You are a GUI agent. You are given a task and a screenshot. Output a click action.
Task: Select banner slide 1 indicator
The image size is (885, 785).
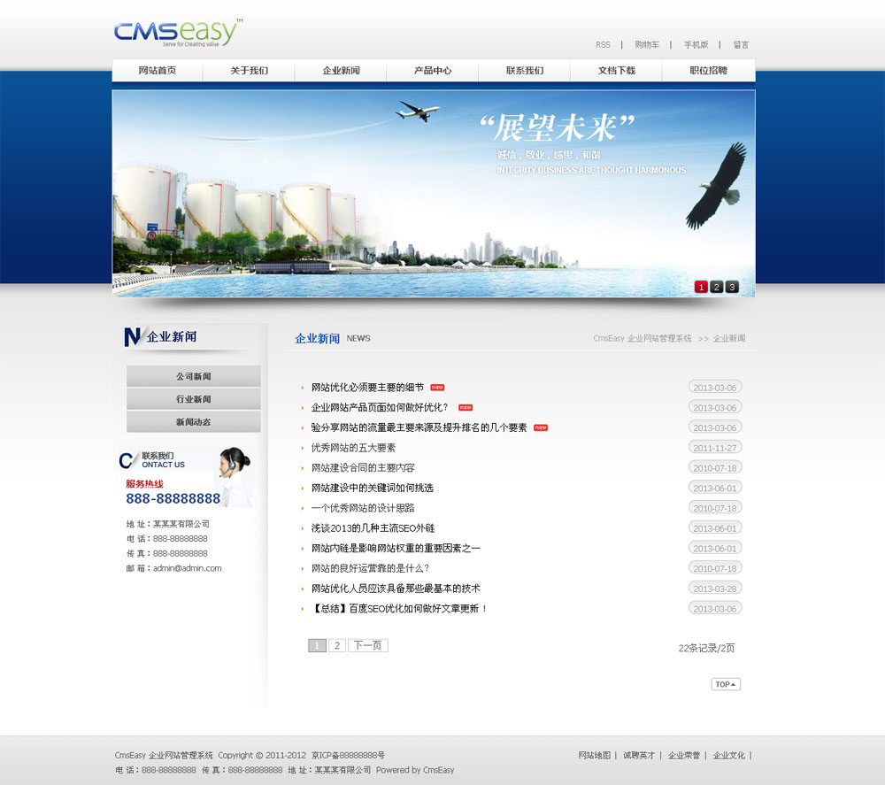701,287
